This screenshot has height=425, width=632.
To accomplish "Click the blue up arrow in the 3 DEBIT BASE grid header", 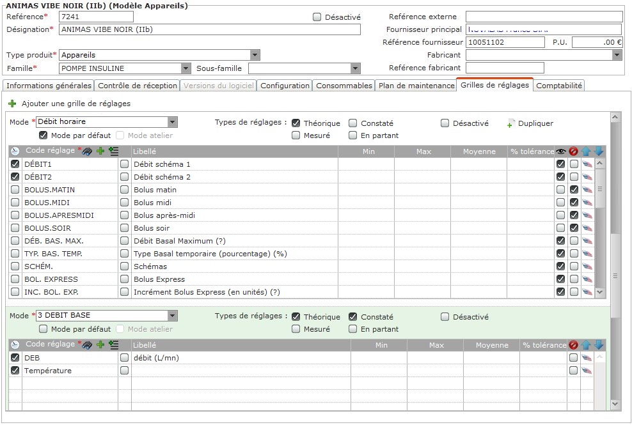I will point(587,345).
